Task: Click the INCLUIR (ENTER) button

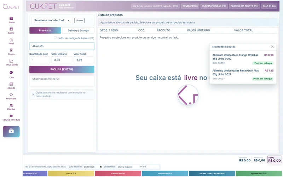Action: 62,69
